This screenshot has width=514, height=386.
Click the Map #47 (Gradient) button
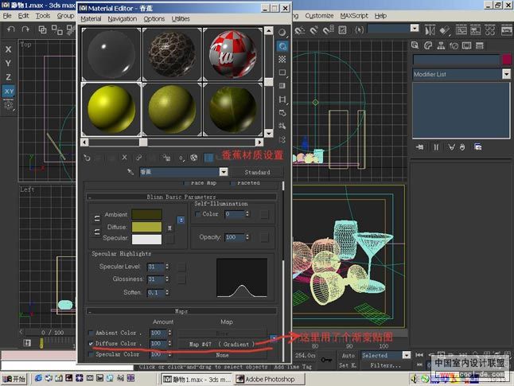point(222,344)
